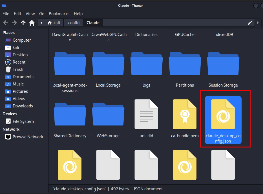
Task: Select Music in Places sidebar
Action: click(x=14, y=84)
